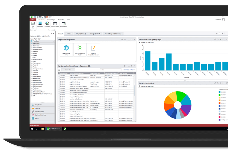Switch to the Belege (Verkauf) tab
The width and height of the screenshot is (228, 153).
click(x=81, y=34)
